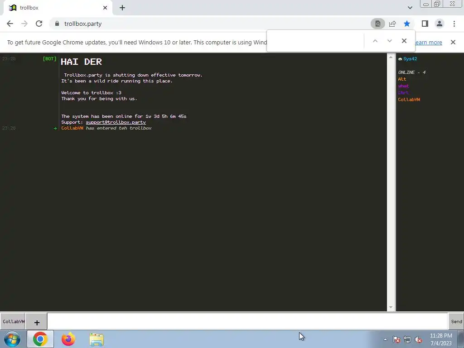Send the chat message

[456, 321]
